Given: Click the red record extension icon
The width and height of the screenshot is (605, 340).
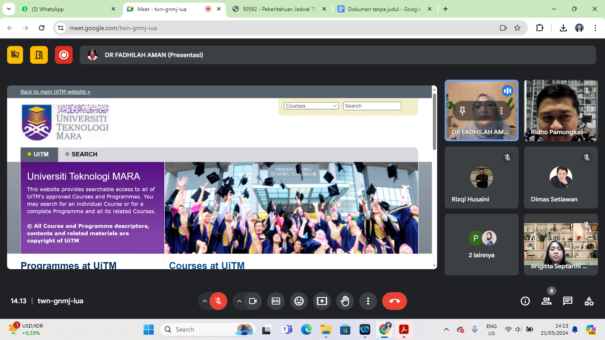Looking at the screenshot, I should 64,55.
